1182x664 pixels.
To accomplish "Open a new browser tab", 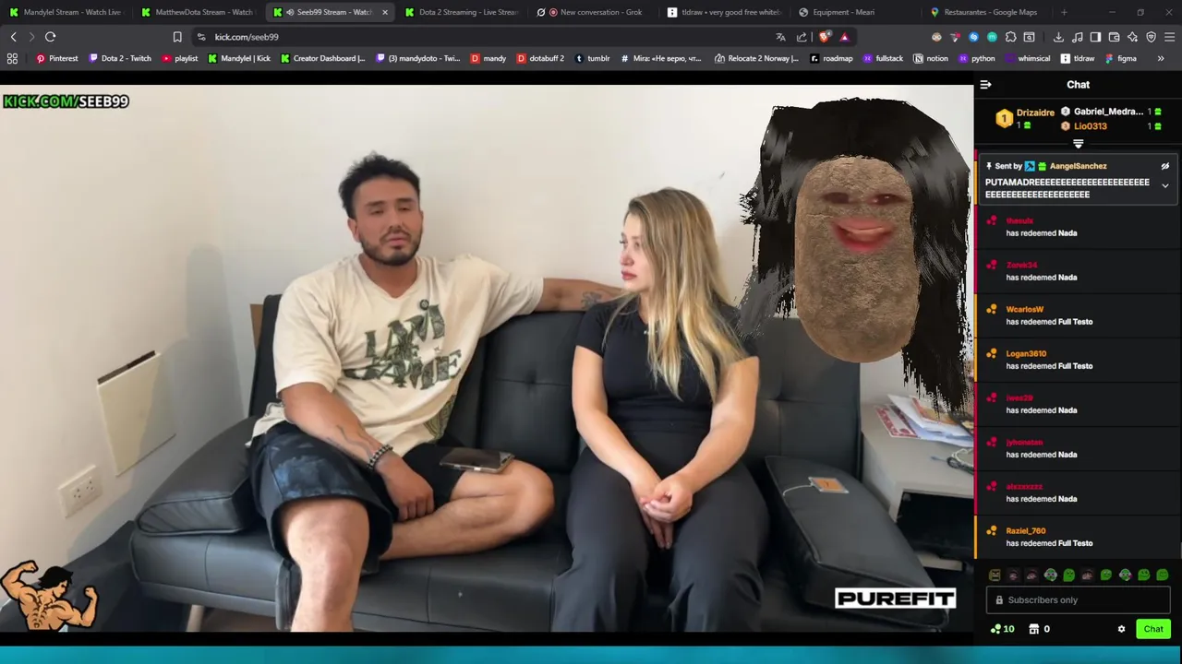I will pyautogui.click(x=1064, y=12).
